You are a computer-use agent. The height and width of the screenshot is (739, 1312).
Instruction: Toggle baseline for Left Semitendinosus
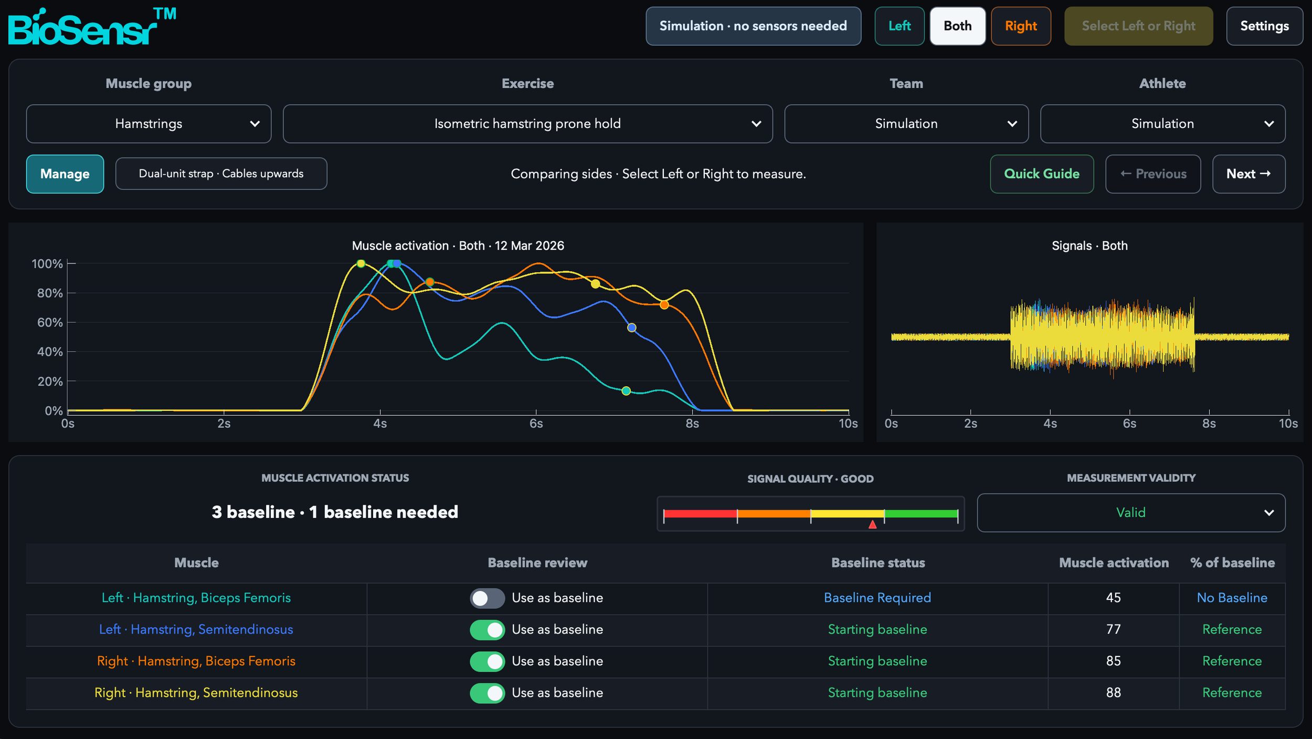[487, 630]
